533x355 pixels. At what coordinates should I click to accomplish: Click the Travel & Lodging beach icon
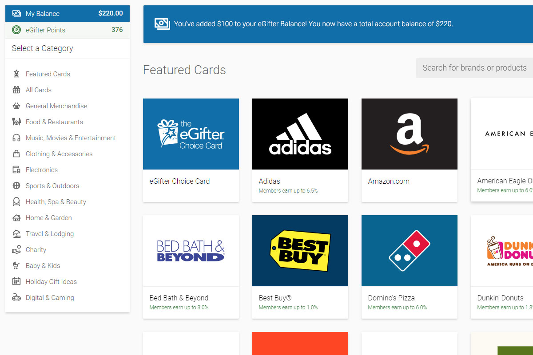point(16,233)
